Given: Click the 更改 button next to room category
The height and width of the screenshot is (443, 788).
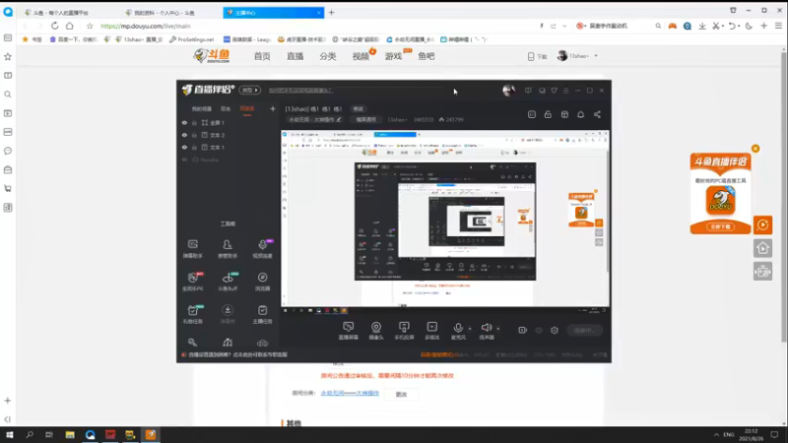Looking at the screenshot, I should click(x=401, y=395).
